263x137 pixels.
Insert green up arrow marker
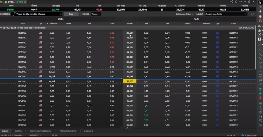pyautogui.click(x=260, y=94)
